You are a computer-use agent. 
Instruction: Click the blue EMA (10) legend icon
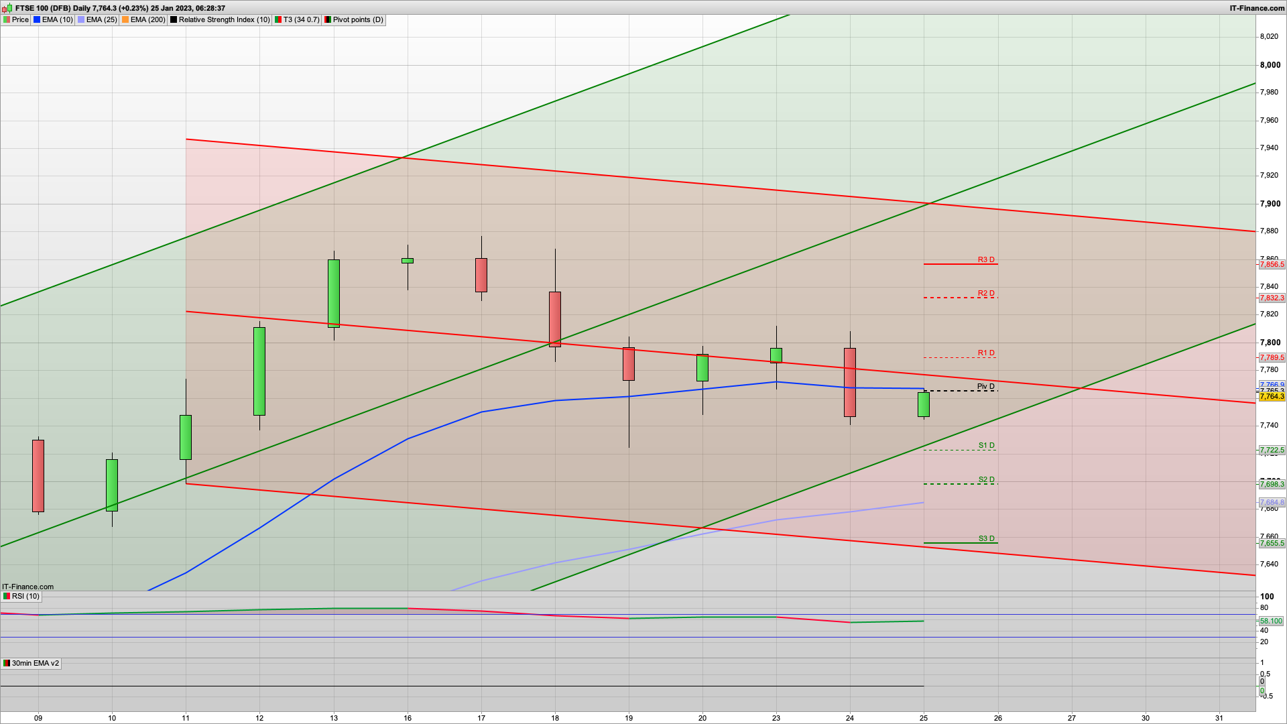(37, 19)
